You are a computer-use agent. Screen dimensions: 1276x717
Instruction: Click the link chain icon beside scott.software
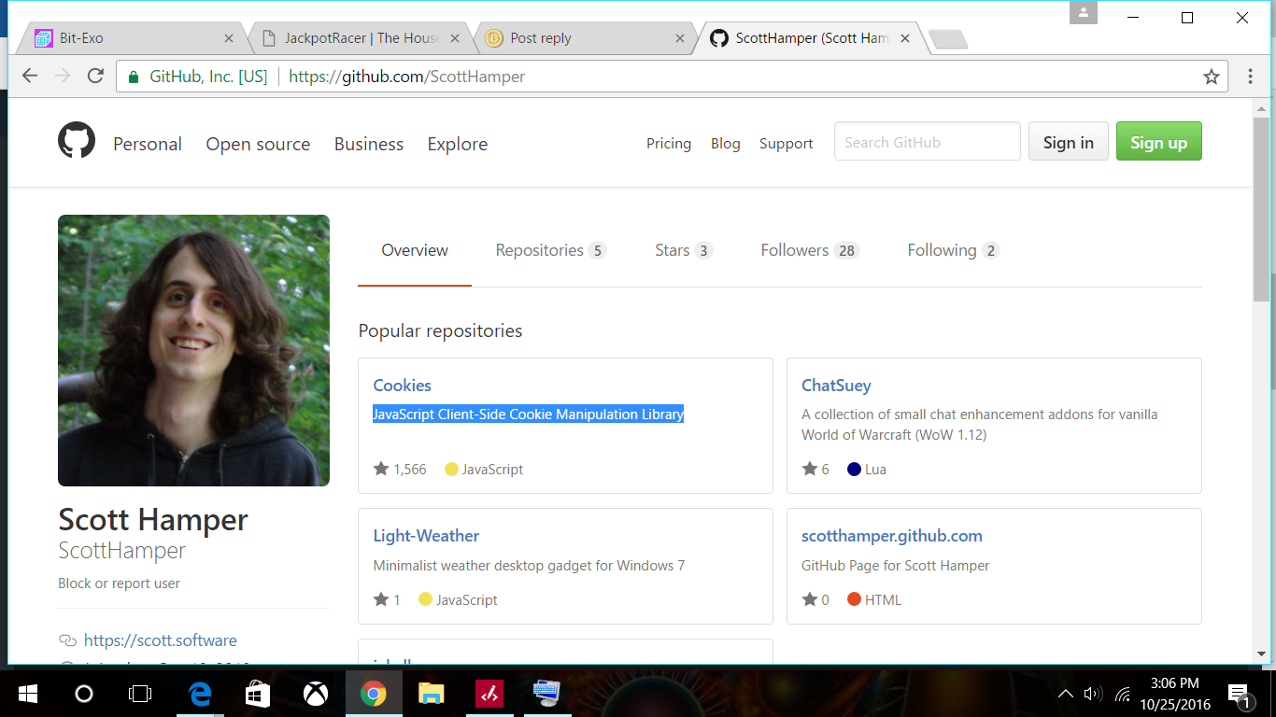pos(67,640)
